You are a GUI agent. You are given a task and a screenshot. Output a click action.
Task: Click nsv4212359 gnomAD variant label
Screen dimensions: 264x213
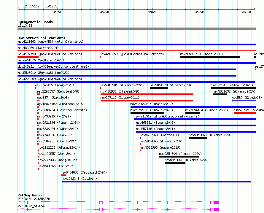(133, 54)
